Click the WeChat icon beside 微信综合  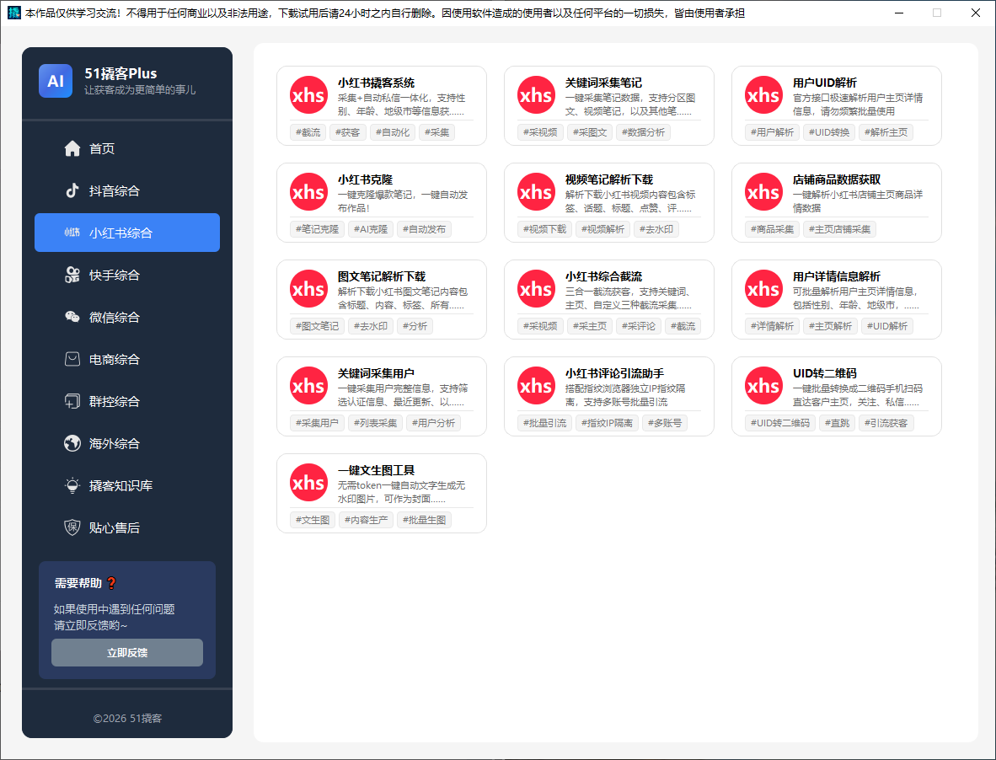72,317
